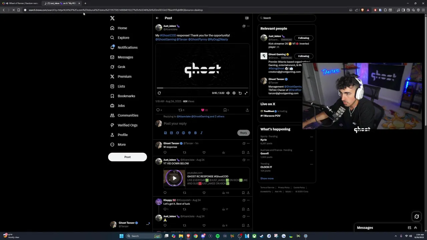
Task: Unlike the main post with the pink heart
Action: click(x=202, y=110)
